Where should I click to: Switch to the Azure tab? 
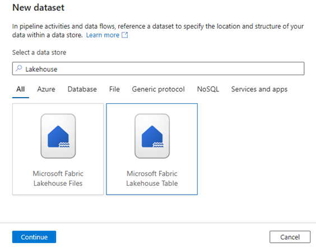coord(46,89)
